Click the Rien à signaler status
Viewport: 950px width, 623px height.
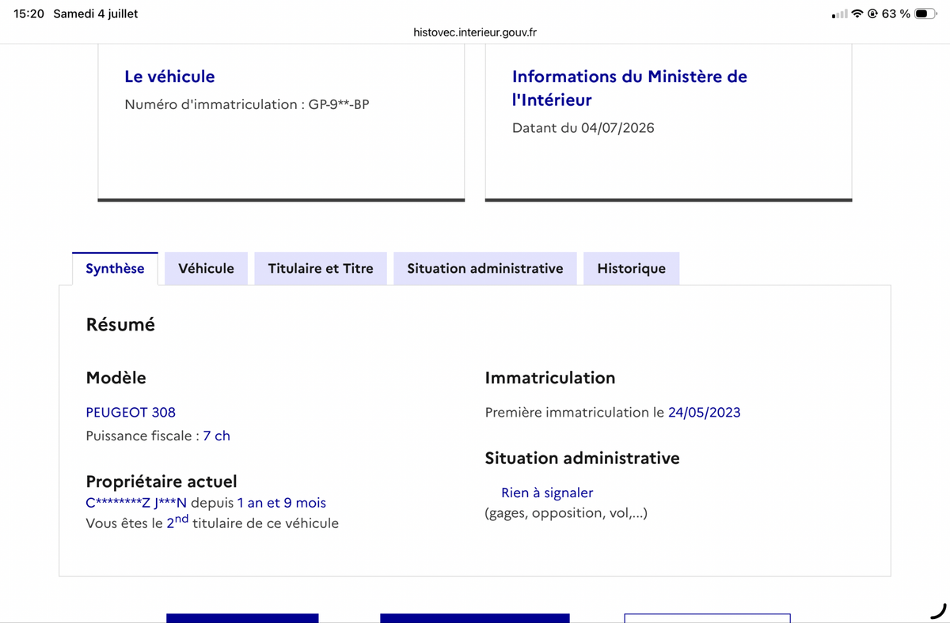(547, 493)
